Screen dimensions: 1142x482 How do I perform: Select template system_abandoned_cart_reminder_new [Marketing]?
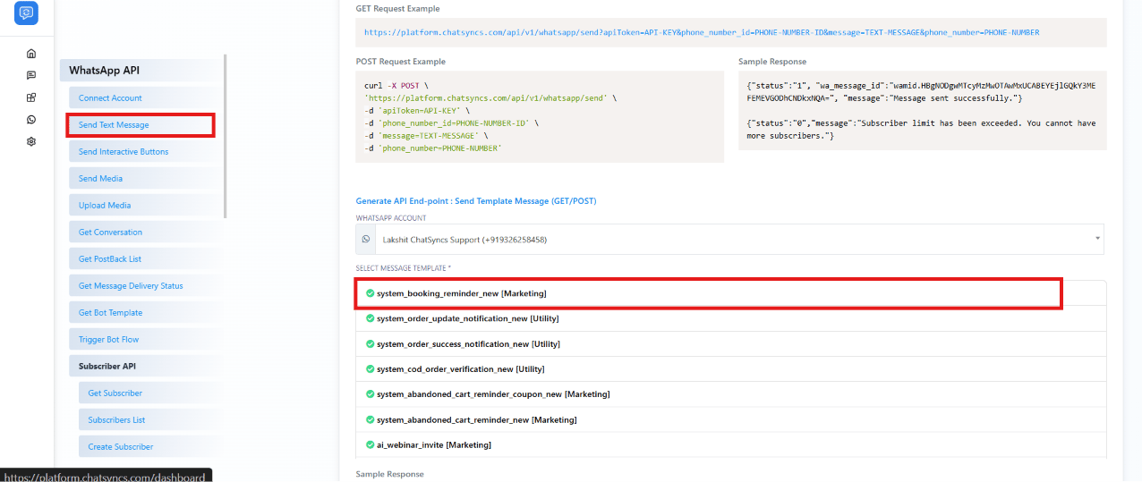(731, 419)
